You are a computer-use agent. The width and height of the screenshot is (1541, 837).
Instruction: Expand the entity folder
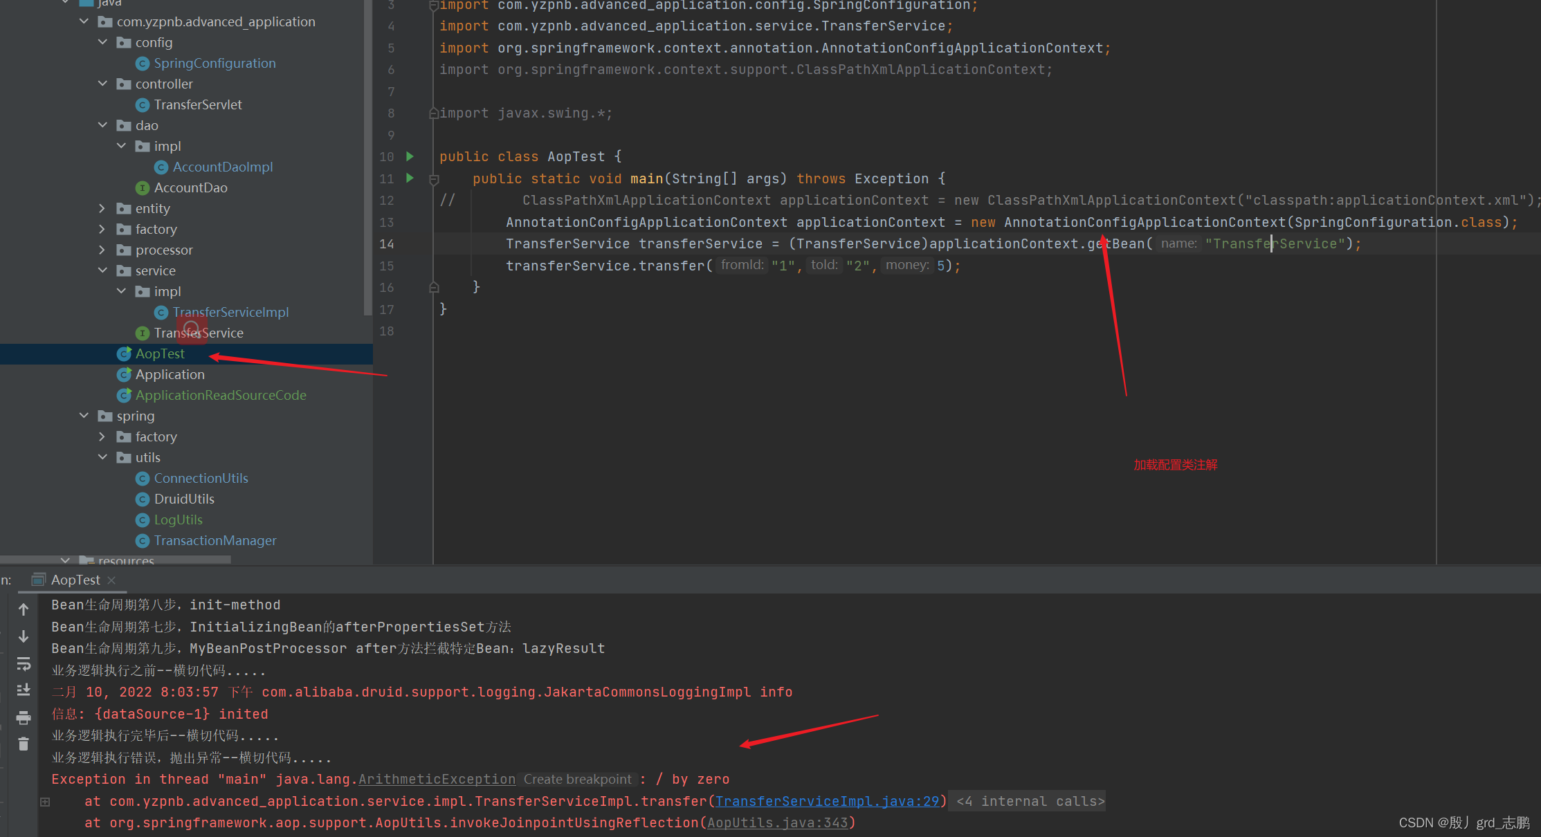click(102, 208)
